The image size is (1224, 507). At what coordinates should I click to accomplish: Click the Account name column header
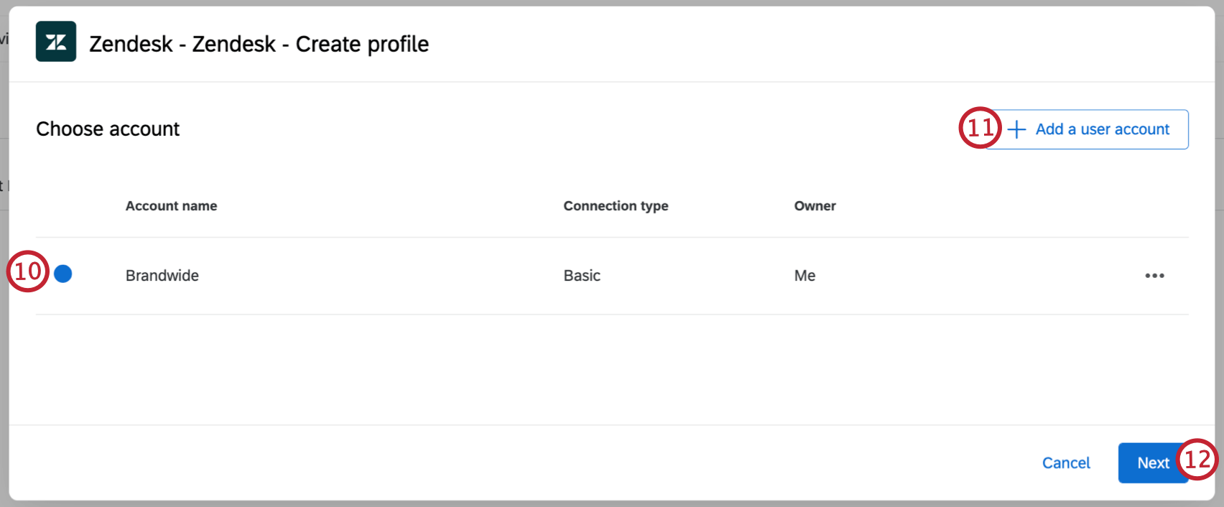coord(171,206)
